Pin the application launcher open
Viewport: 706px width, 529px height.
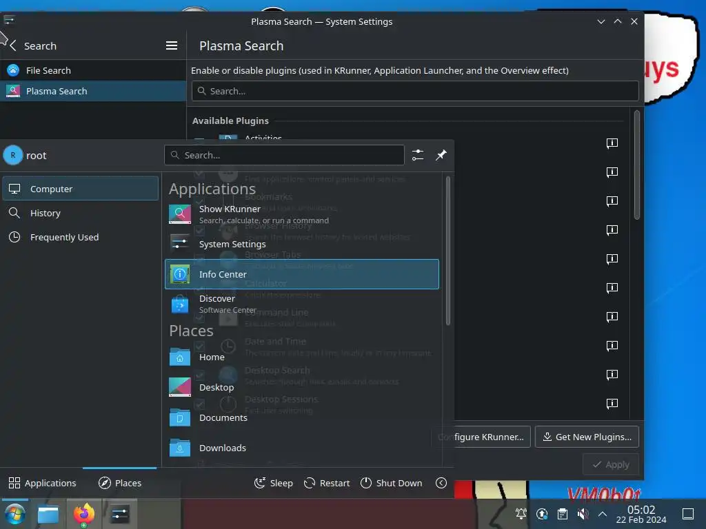[441, 155]
